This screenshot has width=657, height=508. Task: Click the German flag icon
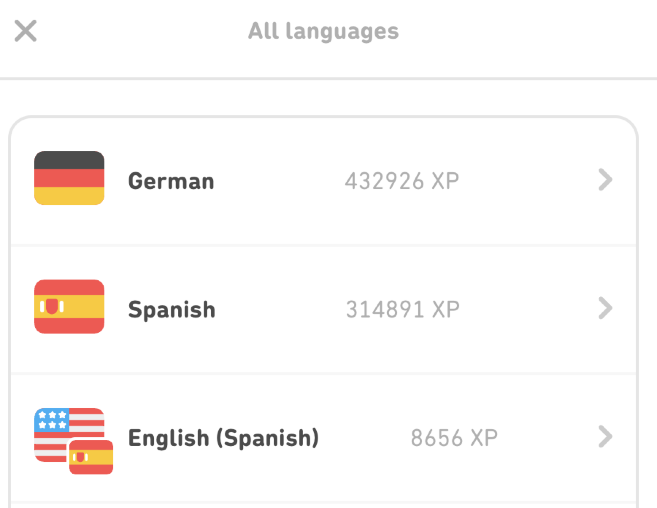(69, 178)
